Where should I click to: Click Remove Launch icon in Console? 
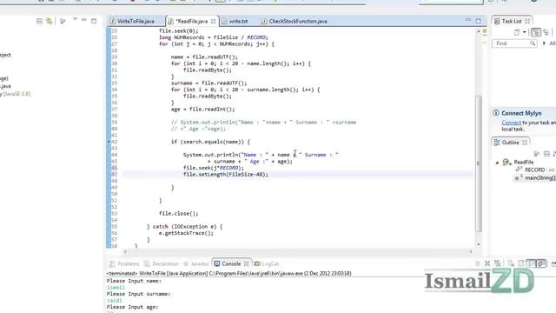[x=487, y=263]
